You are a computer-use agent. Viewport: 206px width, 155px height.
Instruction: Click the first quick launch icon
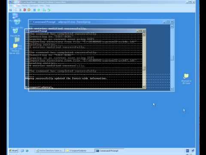[x=22, y=151]
